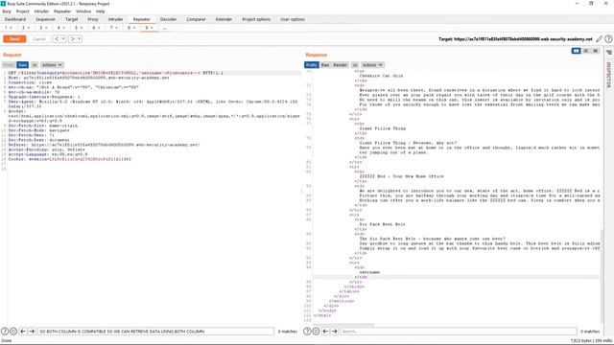
Task: Click the Cancel button
Action: [x=39, y=39]
